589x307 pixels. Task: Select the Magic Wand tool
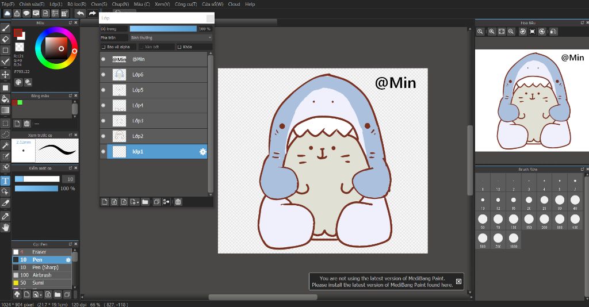pos(5,145)
